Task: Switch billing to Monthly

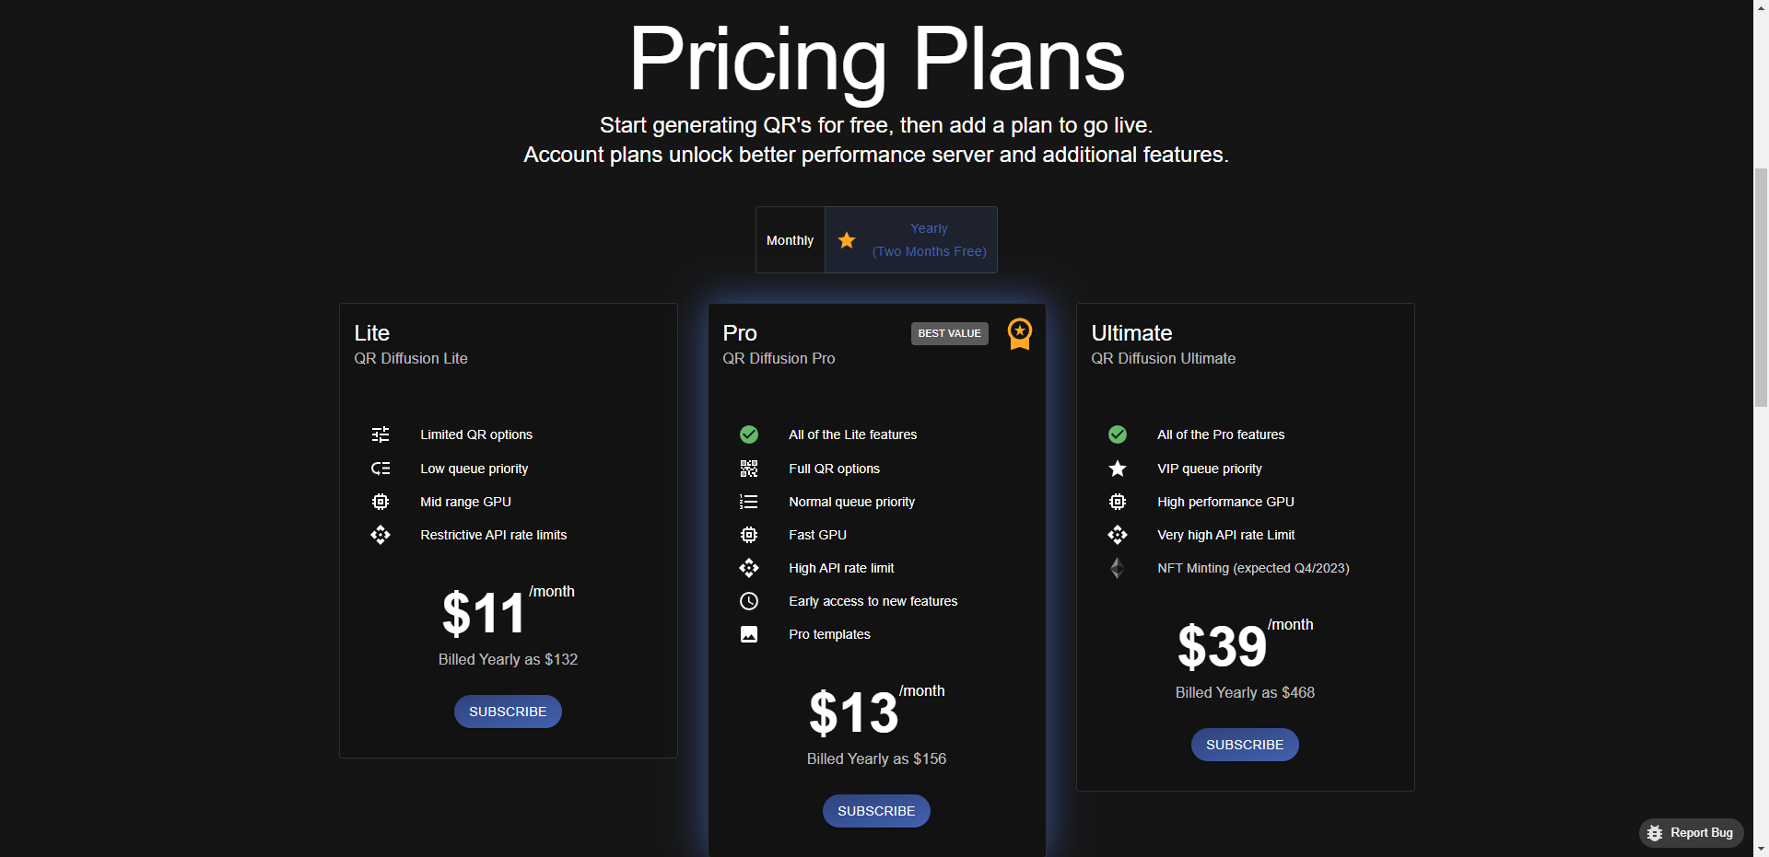Action: (791, 240)
